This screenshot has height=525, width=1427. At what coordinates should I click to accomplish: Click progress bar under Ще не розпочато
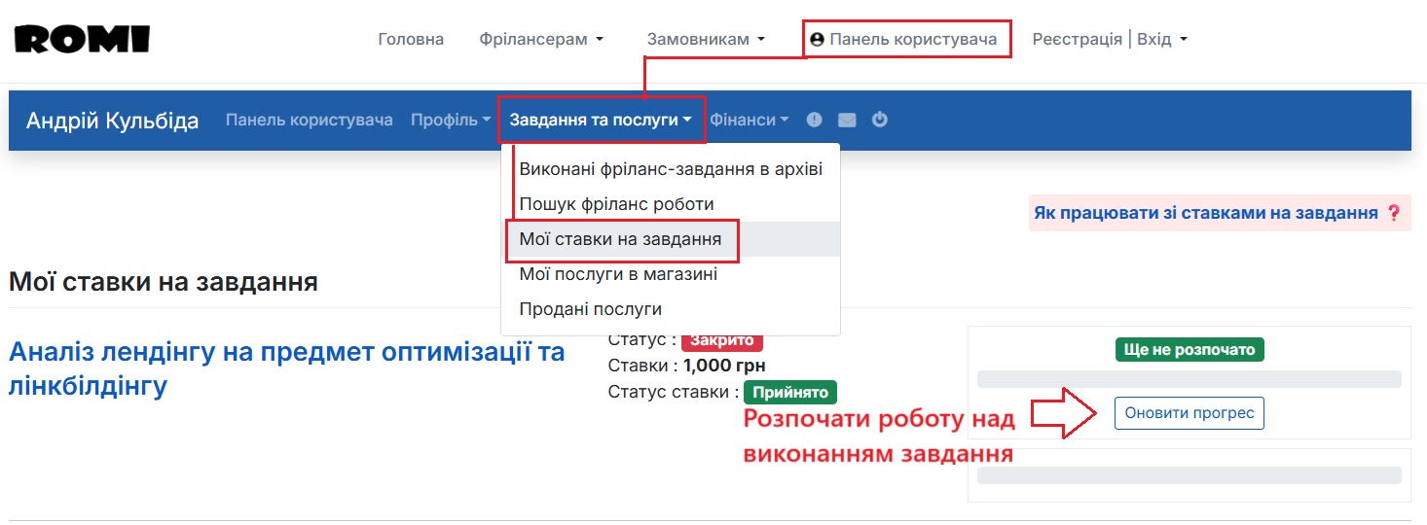[x=1189, y=379]
